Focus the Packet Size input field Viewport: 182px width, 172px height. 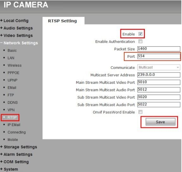[159, 49]
